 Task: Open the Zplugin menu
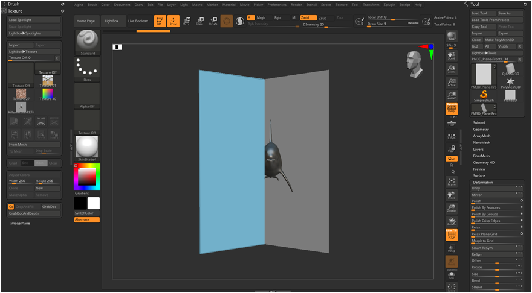pos(389,4)
